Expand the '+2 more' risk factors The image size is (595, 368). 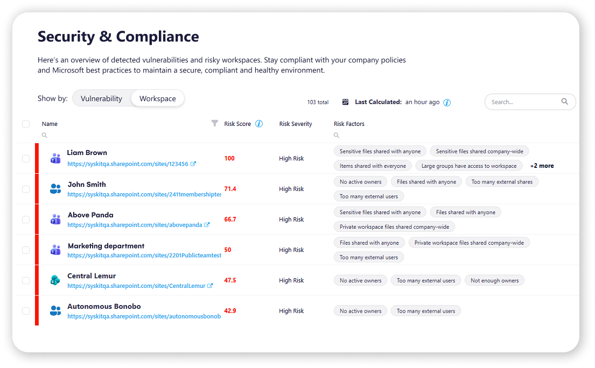pos(542,166)
